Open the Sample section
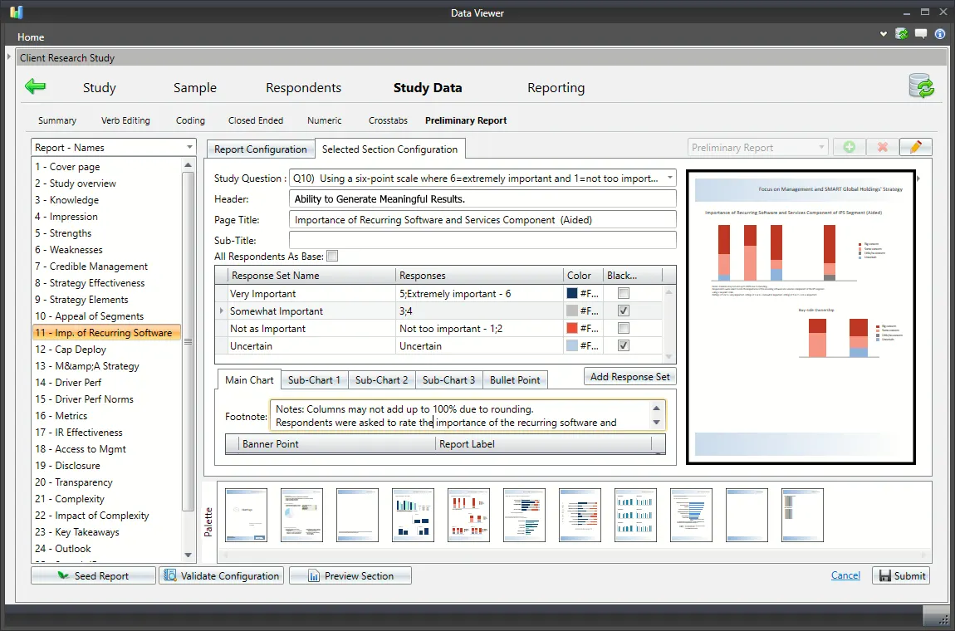 (195, 88)
